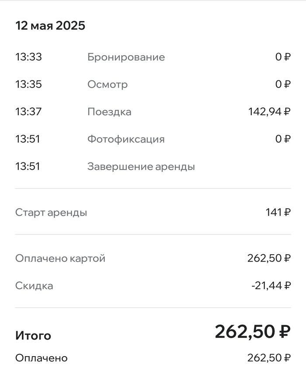The height and width of the screenshot is (378, 306).
Task: Select the "Фотофиксация" entry label
Action: tap(126, 140)
